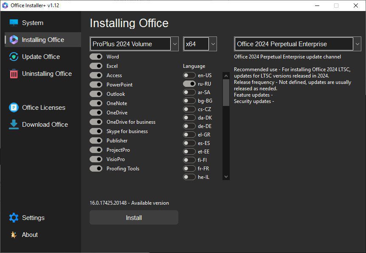
Task: Expand the Office 2024 Perpetual Enterprise channel dropdown
Action: (357, 44)
